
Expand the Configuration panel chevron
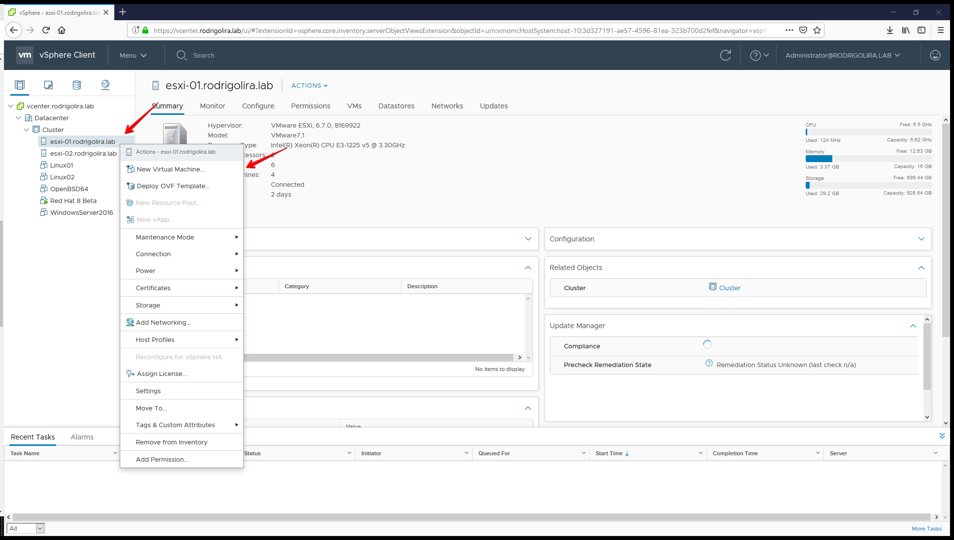[x=921, y=239]
